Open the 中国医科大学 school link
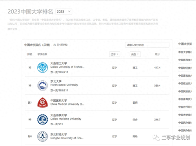196x146 pixels. tap(59, 101)
